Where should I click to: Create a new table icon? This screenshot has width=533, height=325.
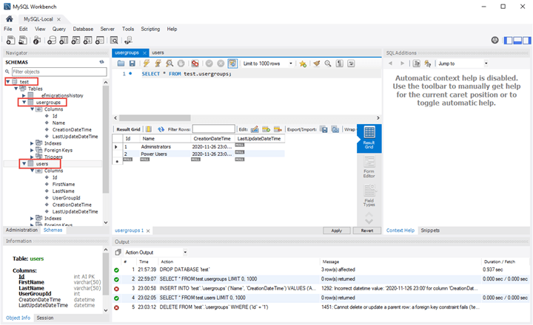click(x=64, y=41)
